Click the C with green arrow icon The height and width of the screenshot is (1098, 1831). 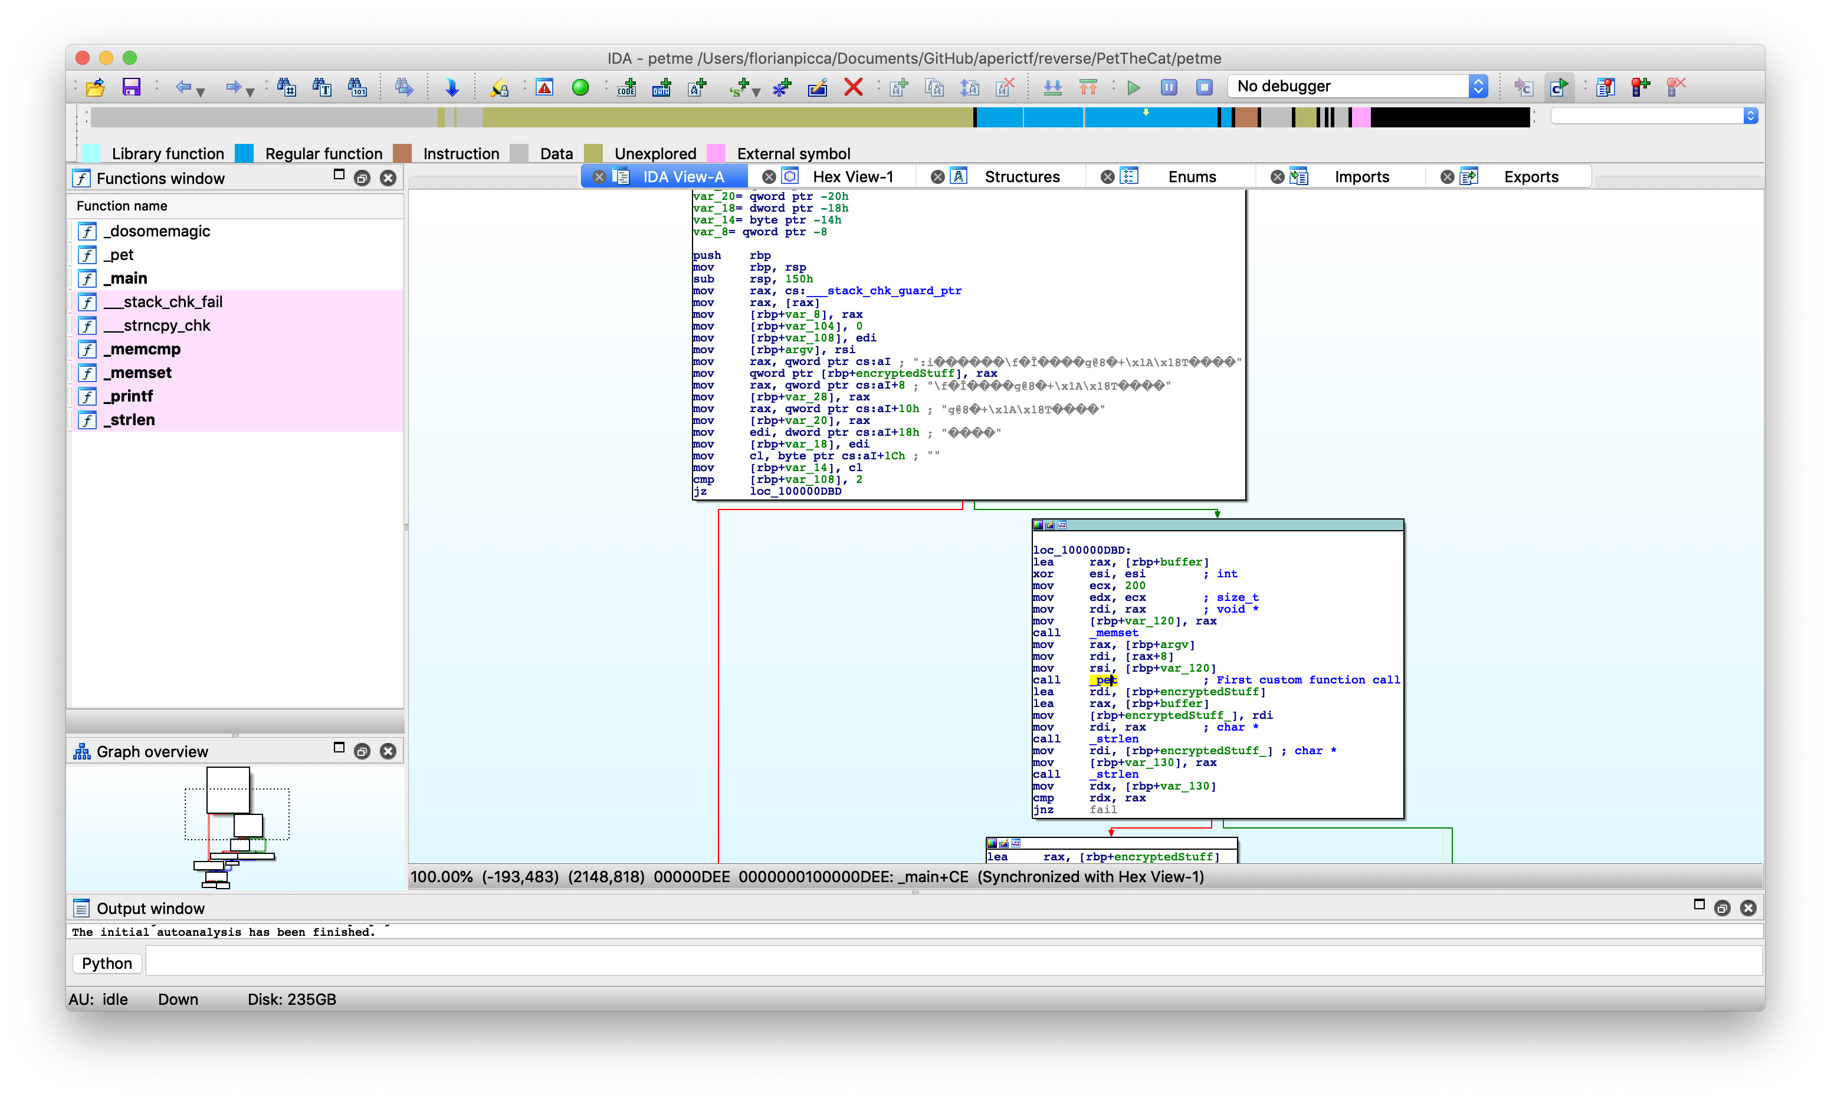[1558, 87]
